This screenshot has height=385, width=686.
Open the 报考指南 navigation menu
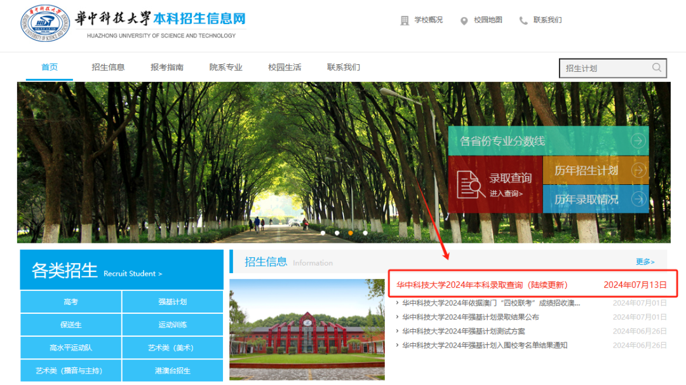tap(167, 67)
